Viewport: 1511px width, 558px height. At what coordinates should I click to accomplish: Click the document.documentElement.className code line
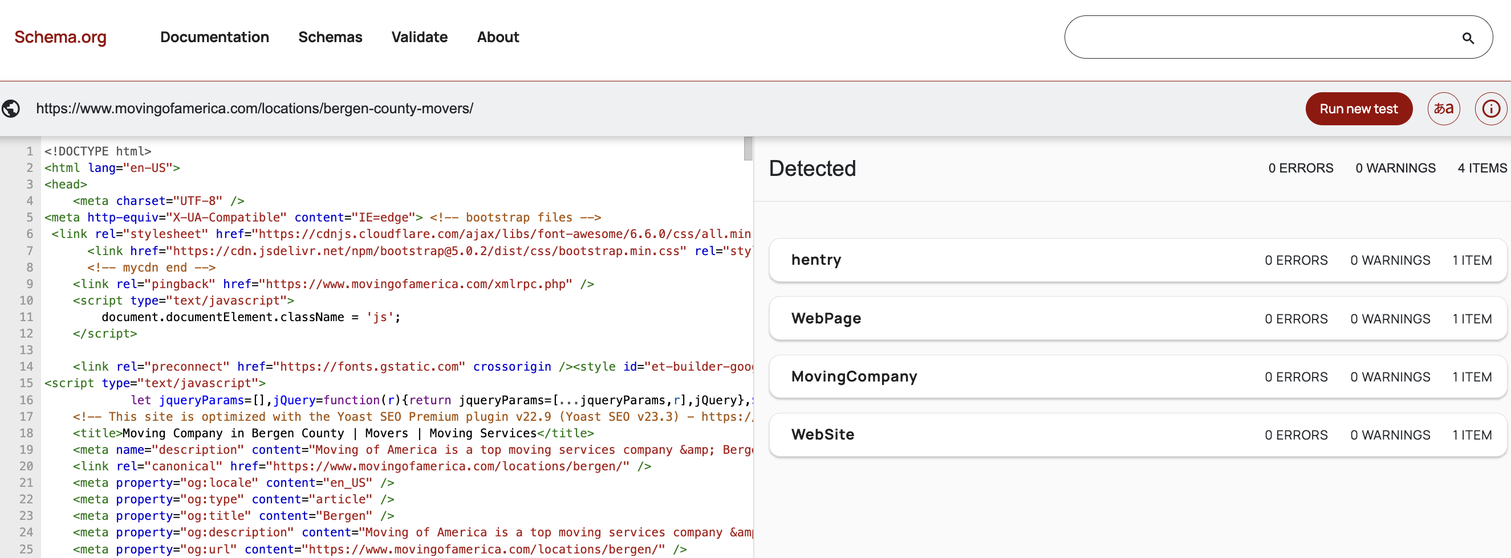(x=251, y=317)
